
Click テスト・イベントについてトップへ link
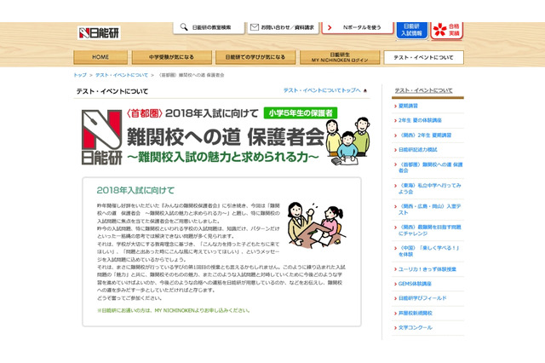click(322, 90)
